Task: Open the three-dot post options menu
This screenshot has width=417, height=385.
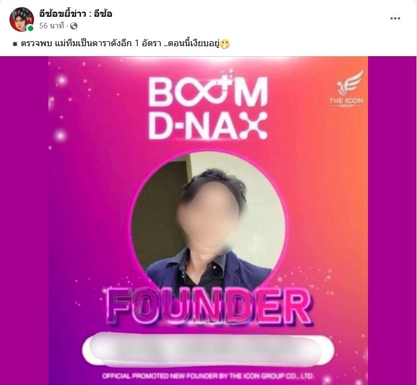Action: [x=395, y=18]
